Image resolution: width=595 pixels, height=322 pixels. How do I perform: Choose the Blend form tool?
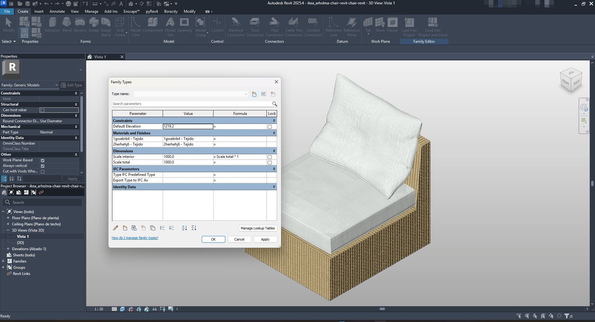pos(67,25)
